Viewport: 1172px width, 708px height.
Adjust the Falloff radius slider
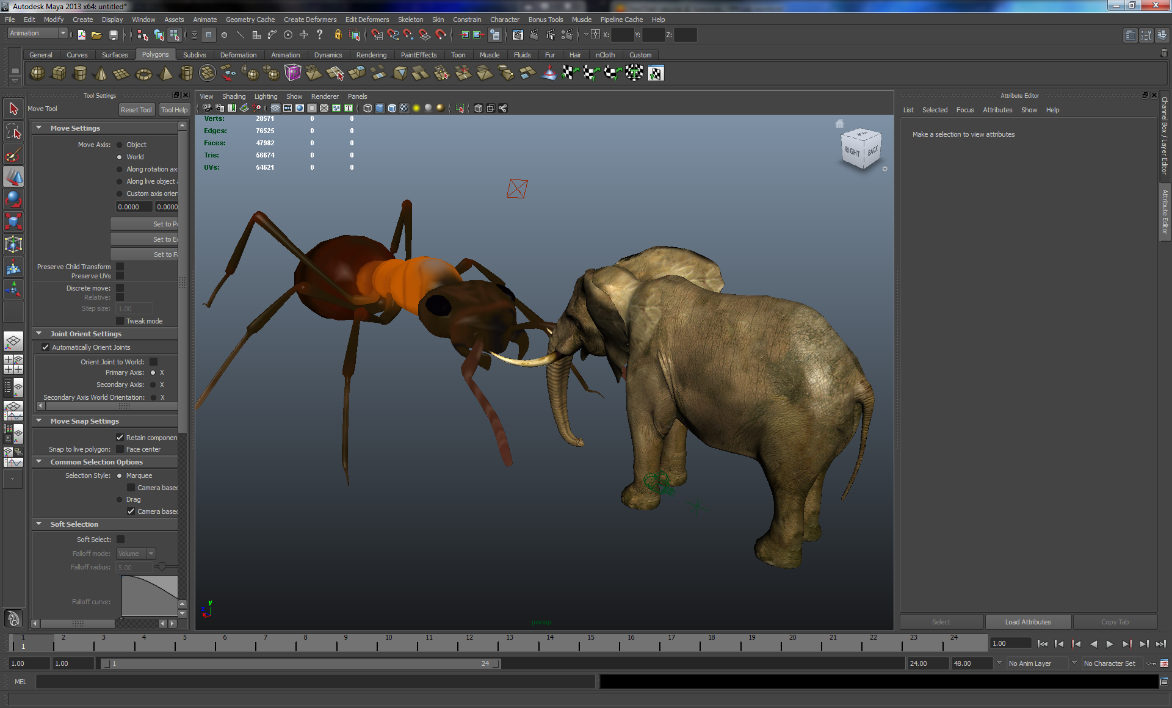coord(161,567)
